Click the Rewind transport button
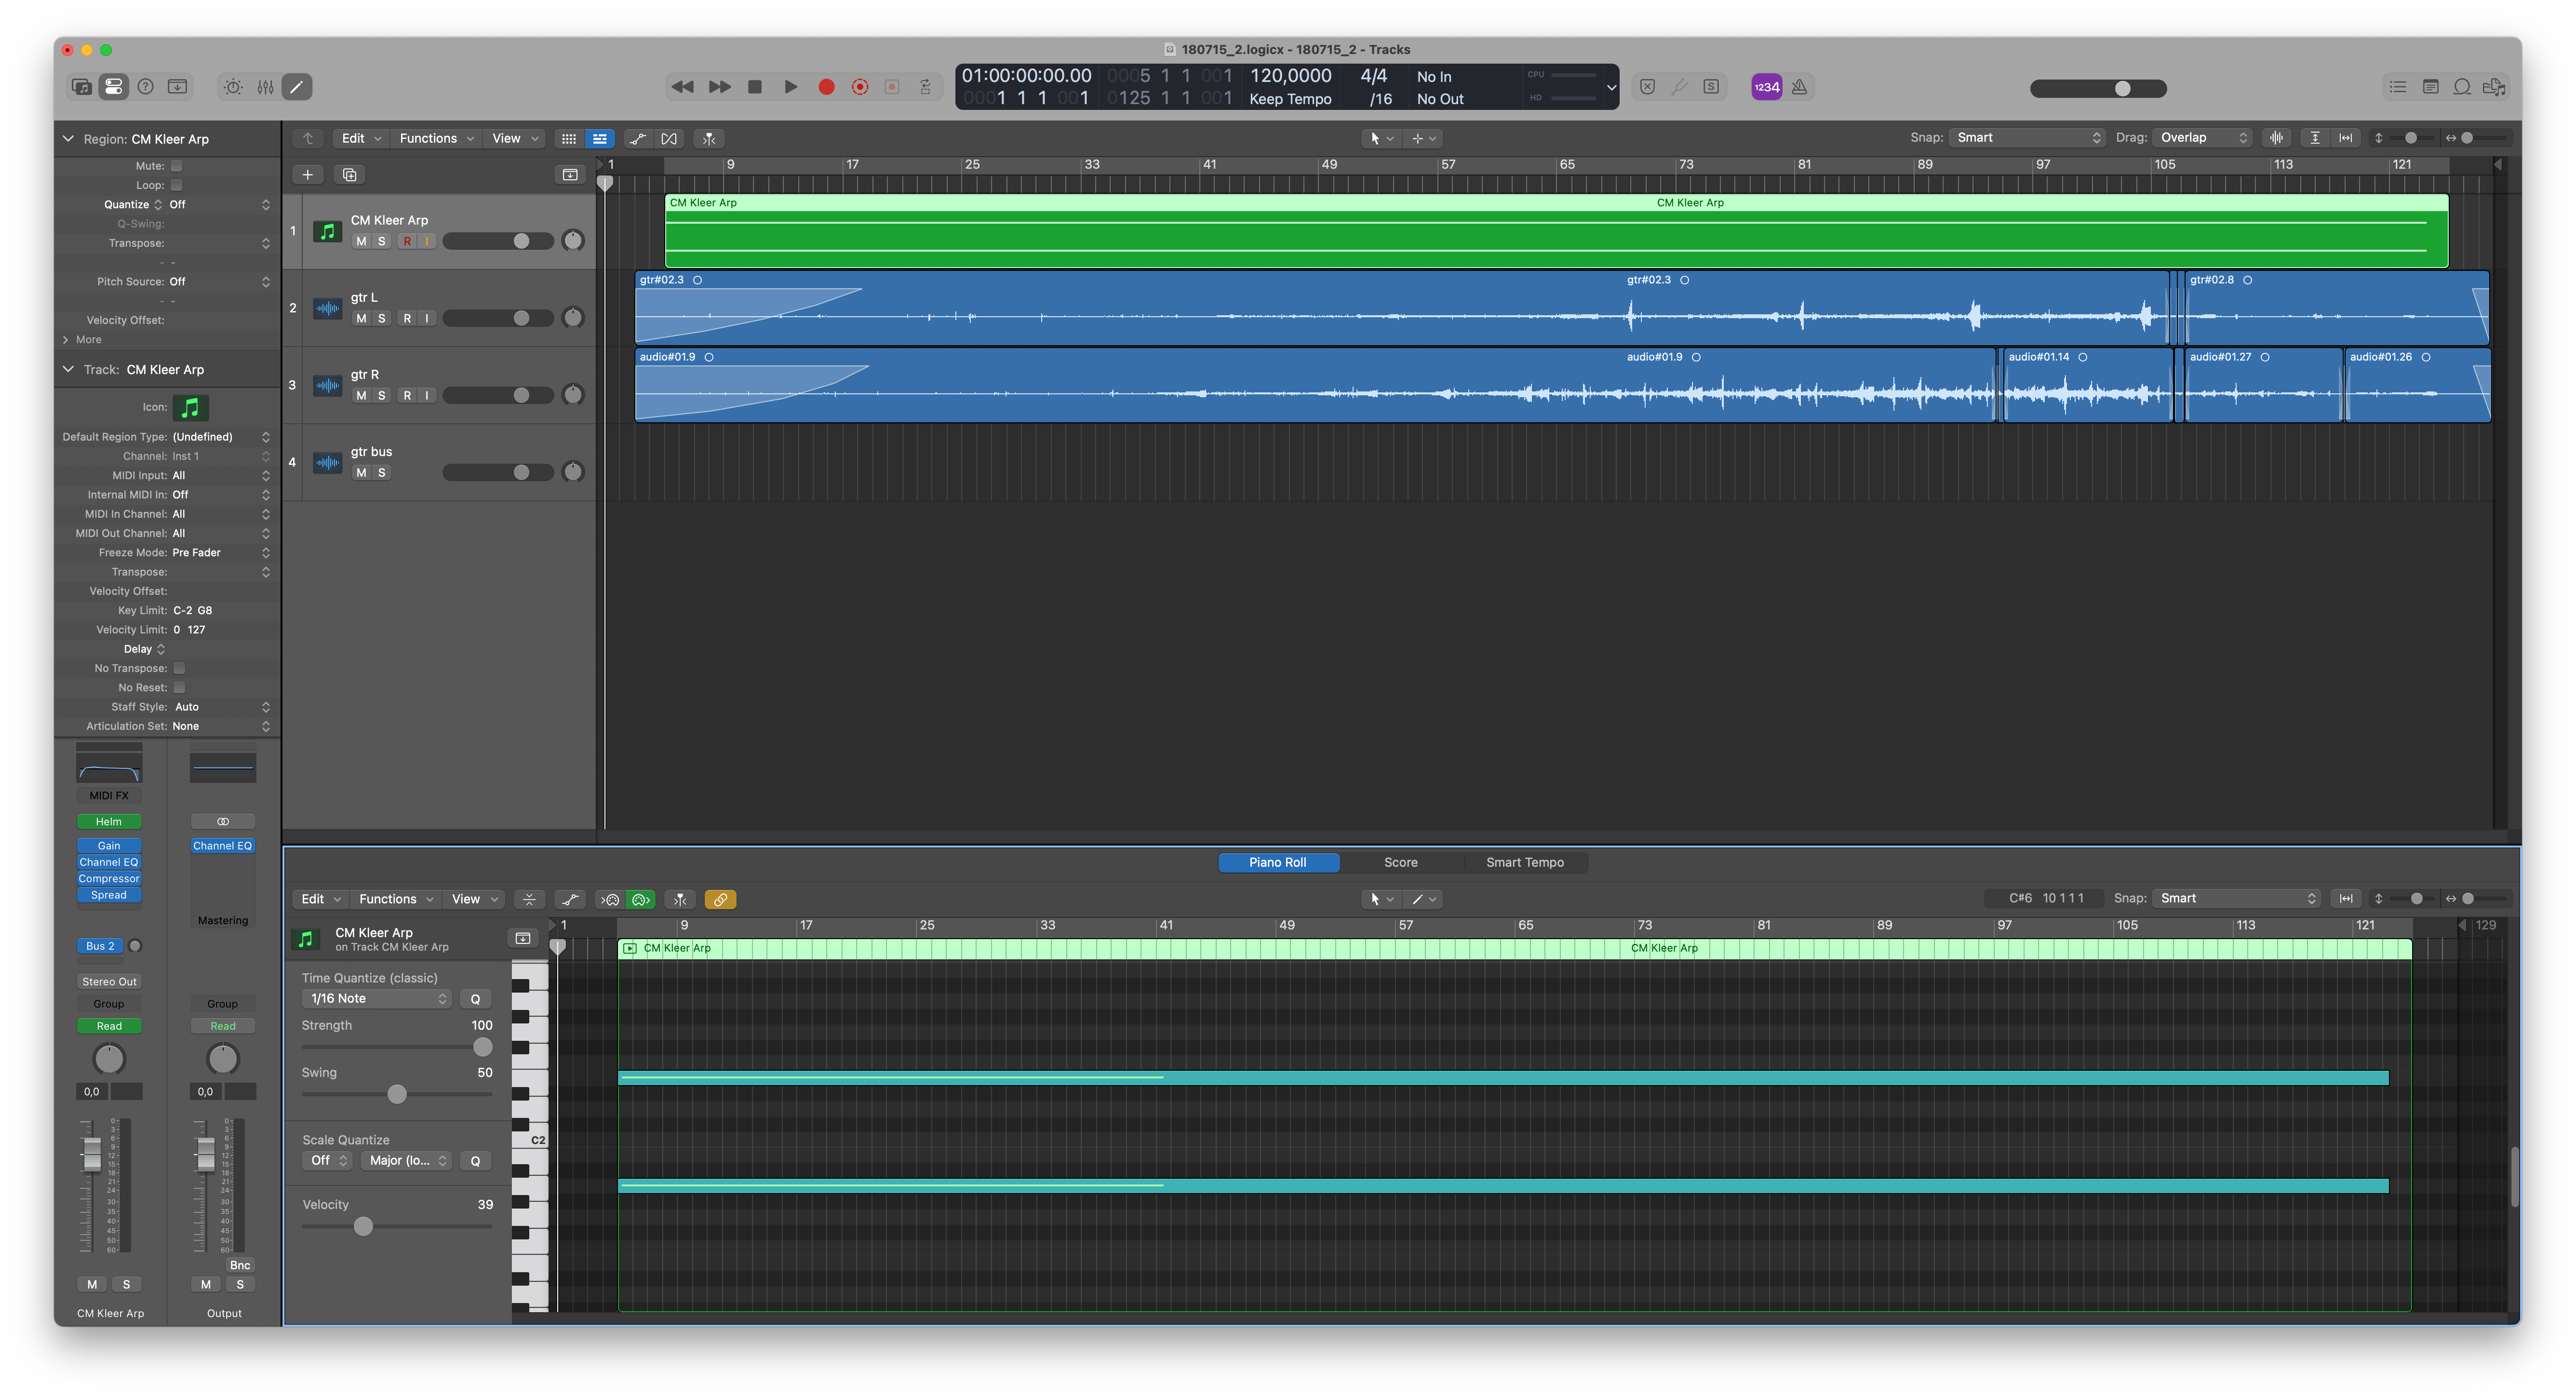The image size is (2576, 1398). pyautogui.click(x=683, y=87)
